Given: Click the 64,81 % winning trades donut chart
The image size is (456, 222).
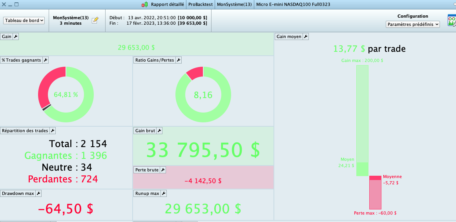Looking at the screenshot, I should [x=66, y=95].
